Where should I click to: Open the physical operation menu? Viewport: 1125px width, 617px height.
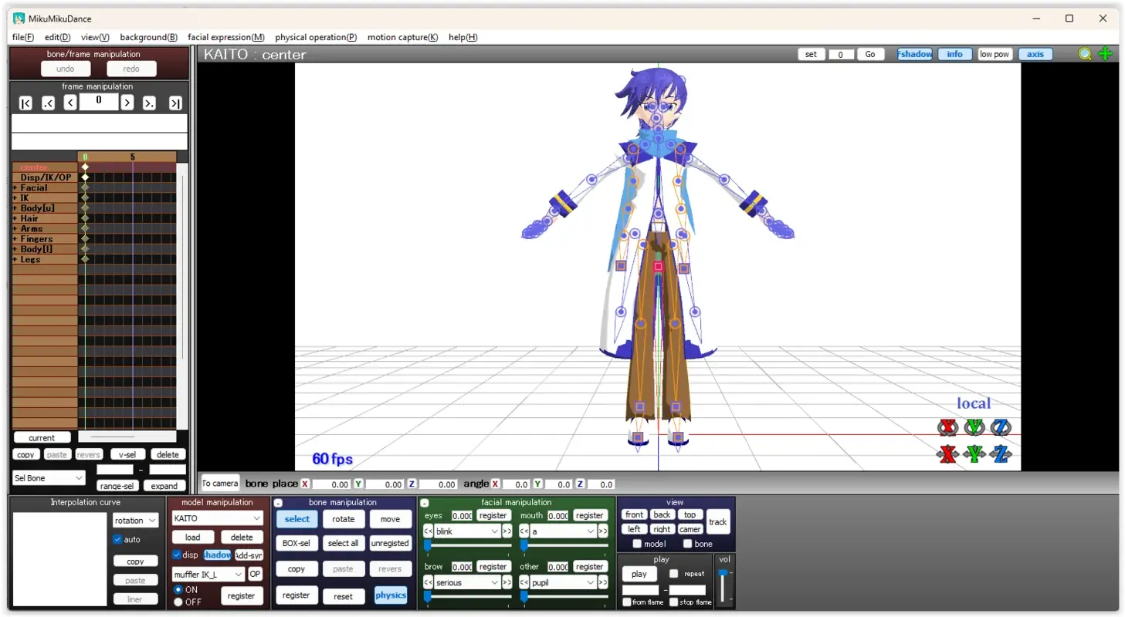[x=315, y=37]
